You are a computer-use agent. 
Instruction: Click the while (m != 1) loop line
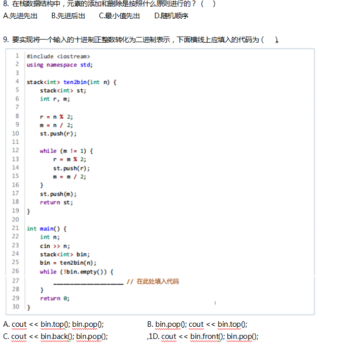pos(66,151)
